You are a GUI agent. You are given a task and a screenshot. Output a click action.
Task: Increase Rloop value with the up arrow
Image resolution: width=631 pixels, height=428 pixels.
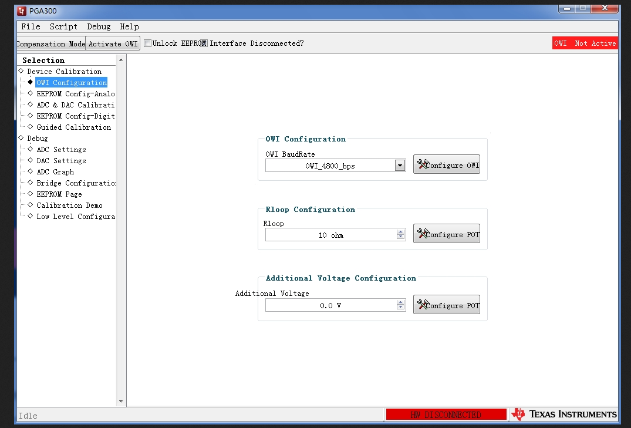tap(400, 232)
